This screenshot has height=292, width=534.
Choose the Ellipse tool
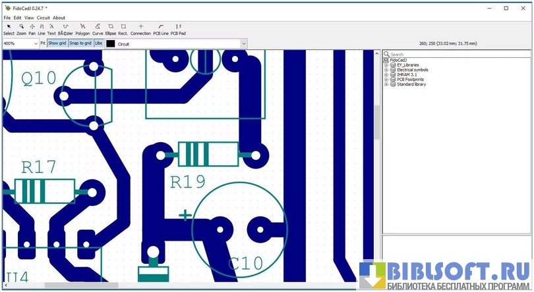110,29
